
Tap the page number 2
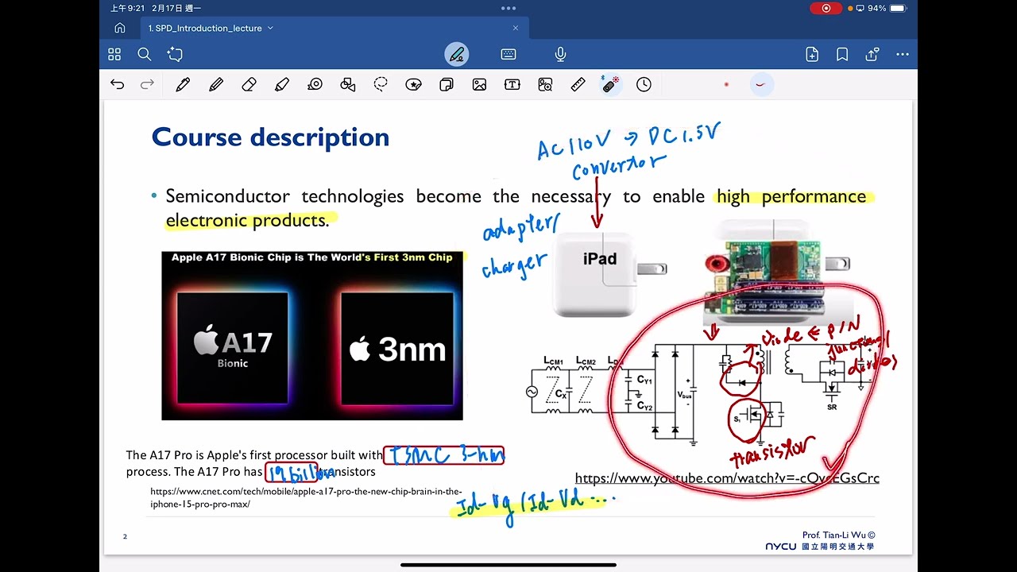(125, 536)
